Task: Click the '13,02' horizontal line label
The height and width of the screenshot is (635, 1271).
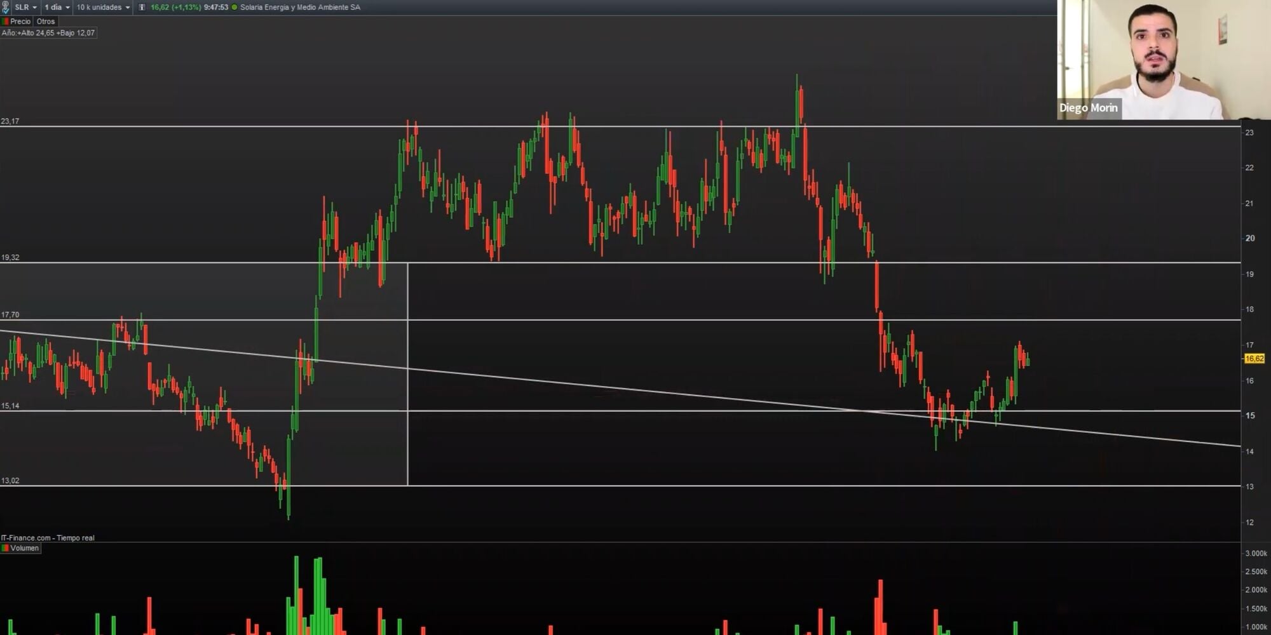Action: (x=10, y=481)
